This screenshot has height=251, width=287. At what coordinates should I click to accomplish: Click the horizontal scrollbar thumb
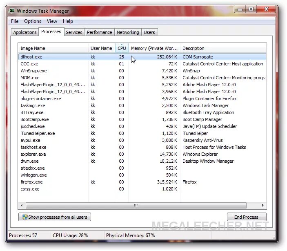pos(136,205)
